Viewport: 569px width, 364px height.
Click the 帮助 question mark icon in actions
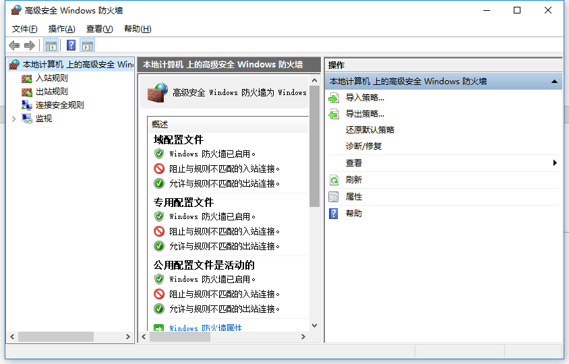tap(334, 214)
